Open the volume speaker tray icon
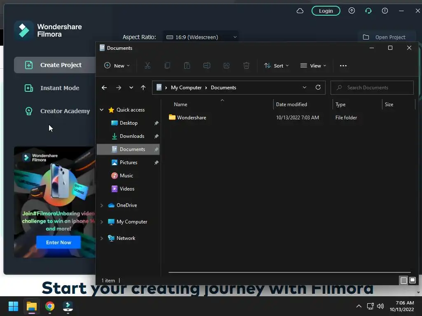422x316 pixels. click(x=380, y=306)
